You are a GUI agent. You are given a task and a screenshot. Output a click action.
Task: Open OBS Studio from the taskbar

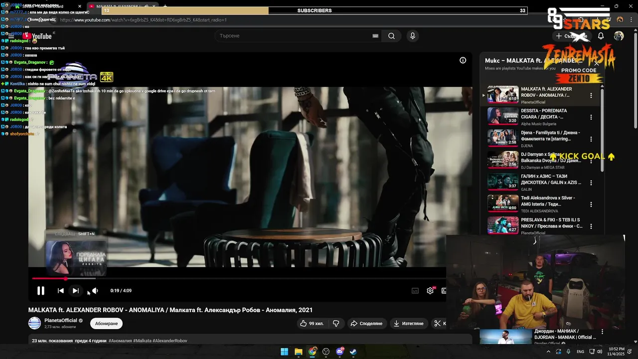[x=326, y=352]
